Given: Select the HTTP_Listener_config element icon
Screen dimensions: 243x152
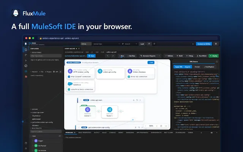Looking at the screenshot, I should (70, 71).
